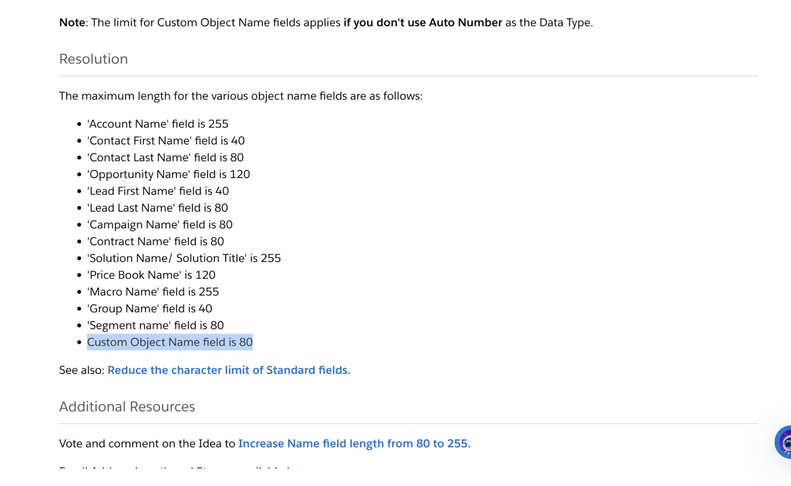Click the 'Group Name' field is 40 item
The width and height of the screenshot is (791, 486).
tap(150, 309)
